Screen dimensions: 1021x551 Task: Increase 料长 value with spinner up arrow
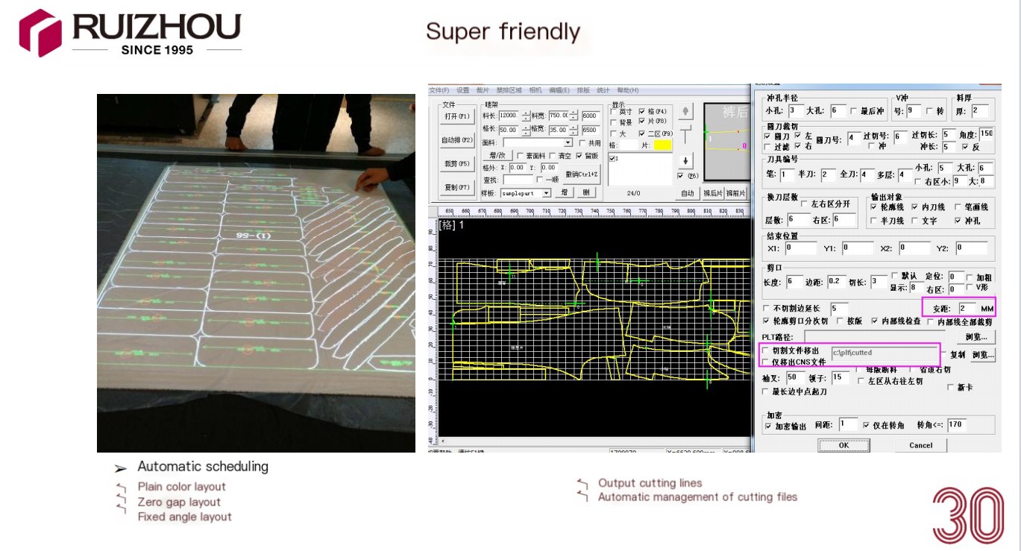click(526, 113)
